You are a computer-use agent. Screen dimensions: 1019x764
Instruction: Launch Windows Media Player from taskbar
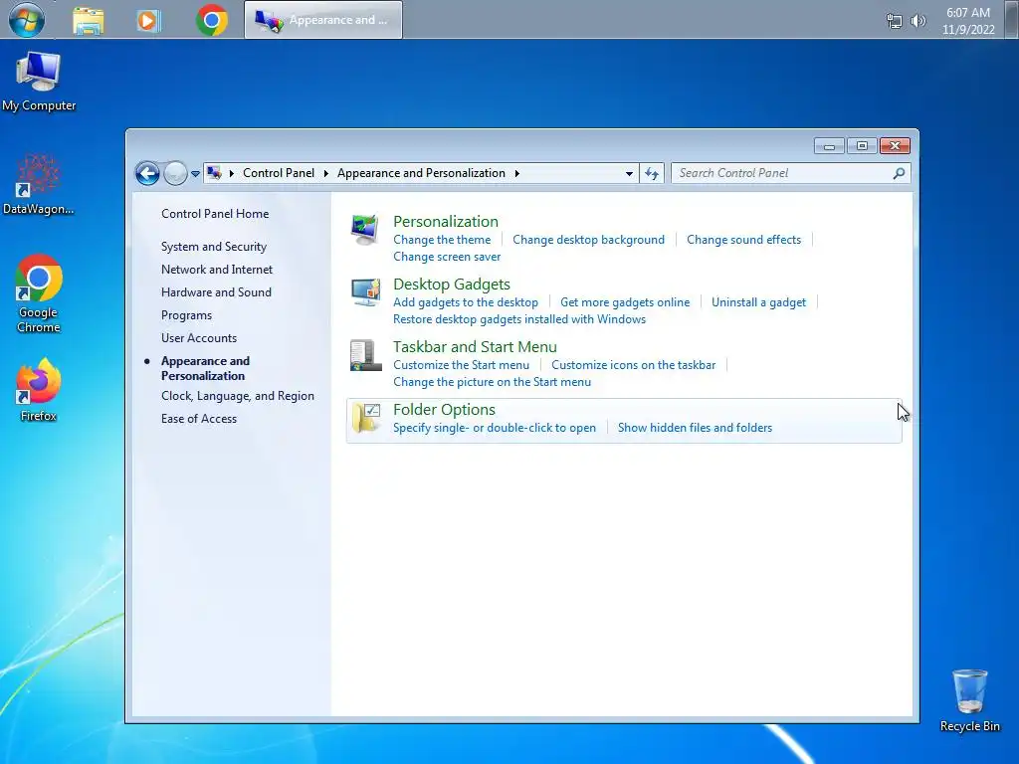(148, 21)
